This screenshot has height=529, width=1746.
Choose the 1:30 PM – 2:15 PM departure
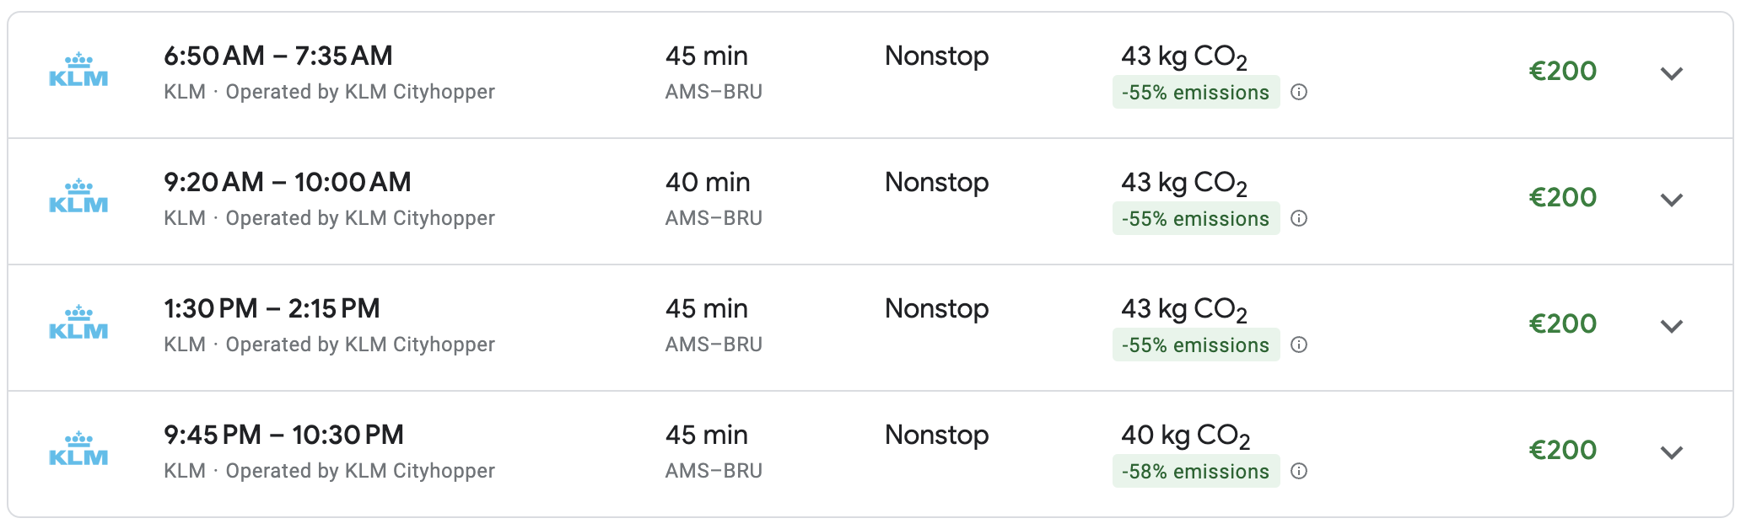click(x=272, y=309)
